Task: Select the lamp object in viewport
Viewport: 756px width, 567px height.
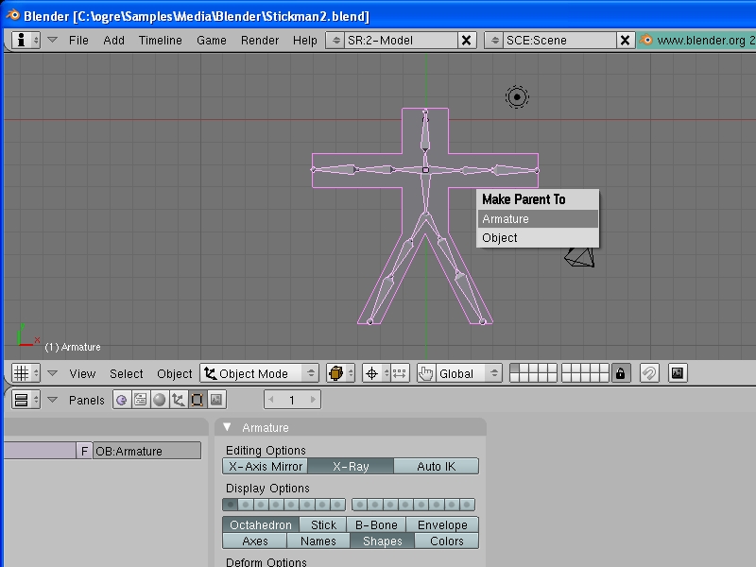Action: [x=517, y=97]
